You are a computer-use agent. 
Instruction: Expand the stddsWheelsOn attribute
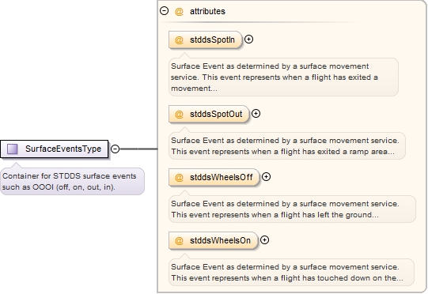pyautogui.click(x=264, y=240)
